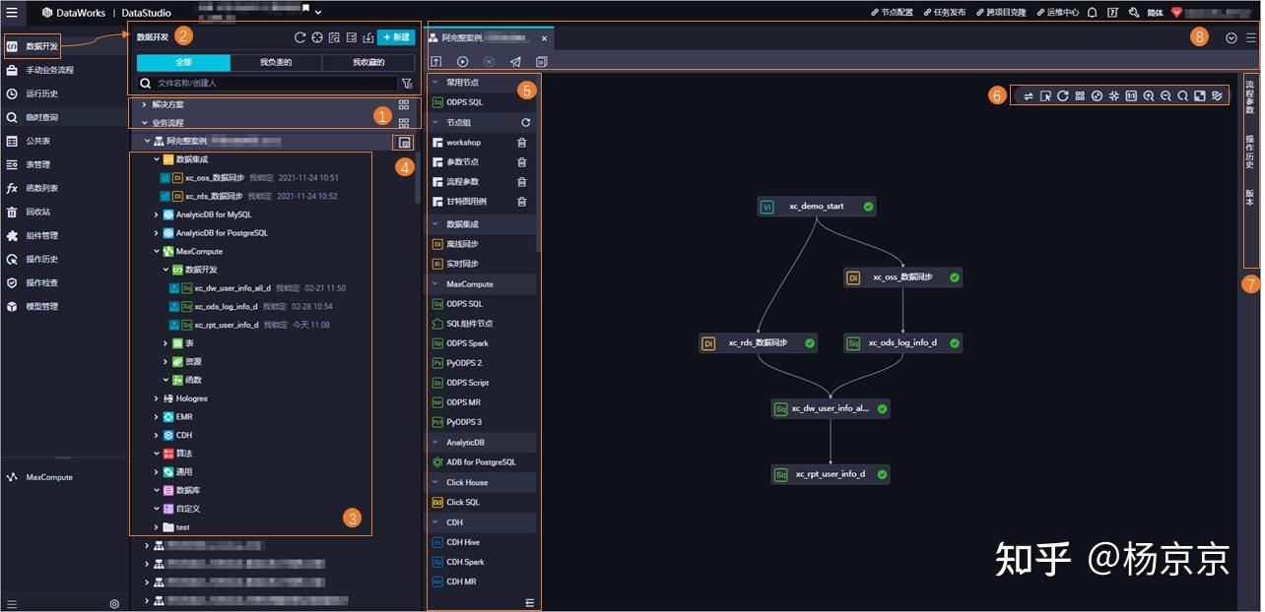Open the 任务发布 link in top bar
The height and width of the screenshot is (612, 1265).
(x=944, y=13)
